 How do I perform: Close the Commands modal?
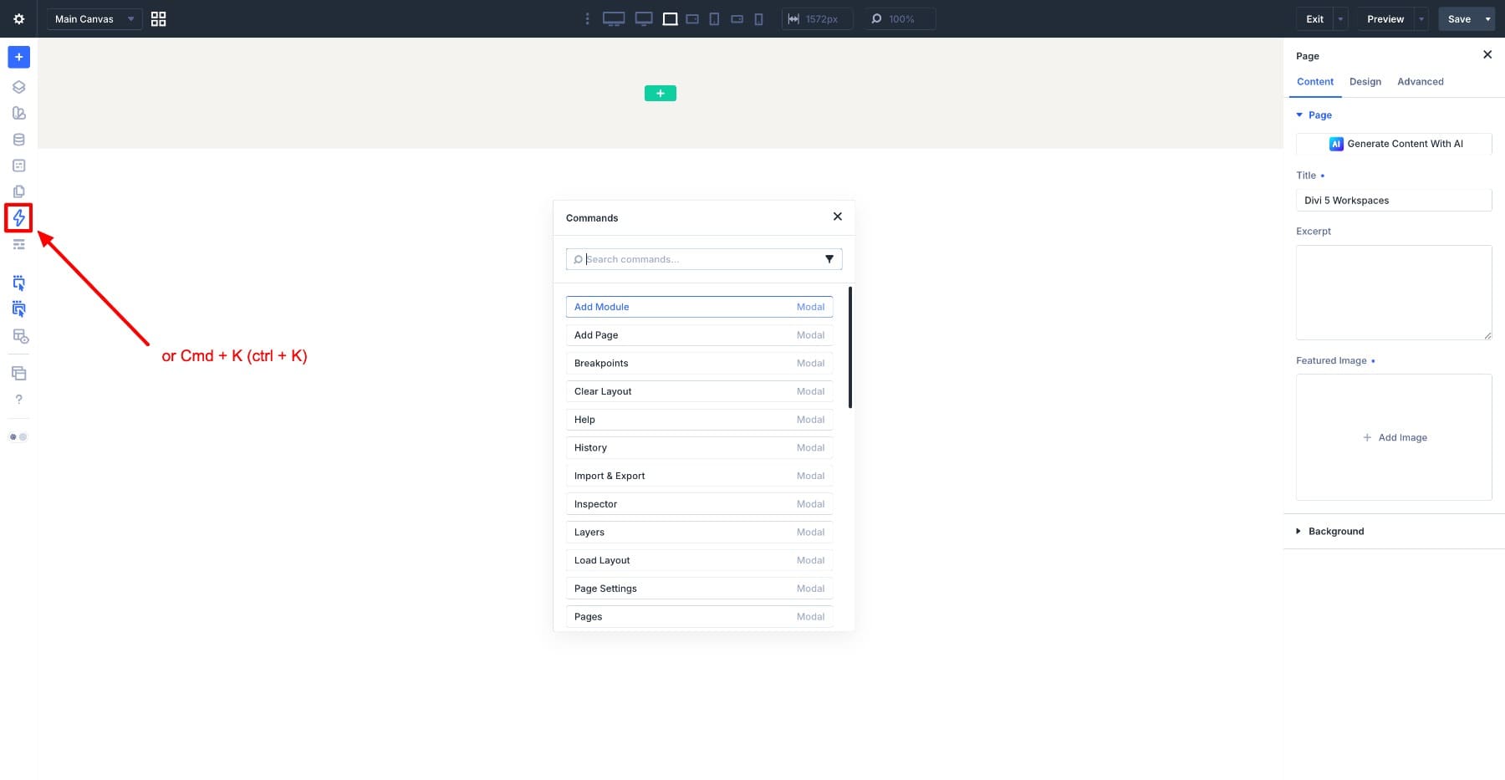coord(837,217)
